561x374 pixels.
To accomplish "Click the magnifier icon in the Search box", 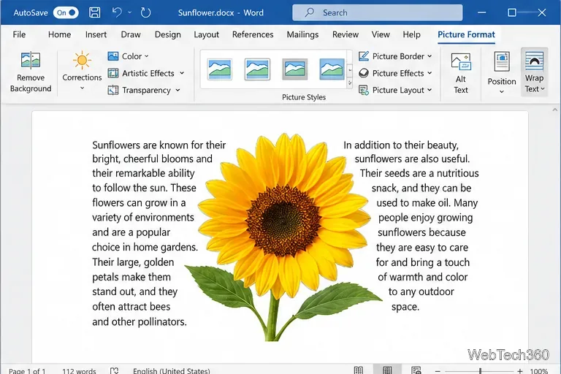I will click(x=309, y=12).
